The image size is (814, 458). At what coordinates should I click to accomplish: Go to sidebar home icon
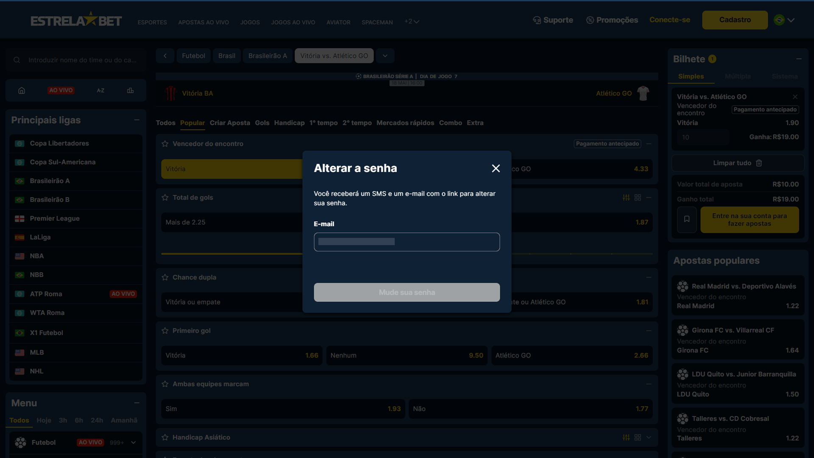22,90
